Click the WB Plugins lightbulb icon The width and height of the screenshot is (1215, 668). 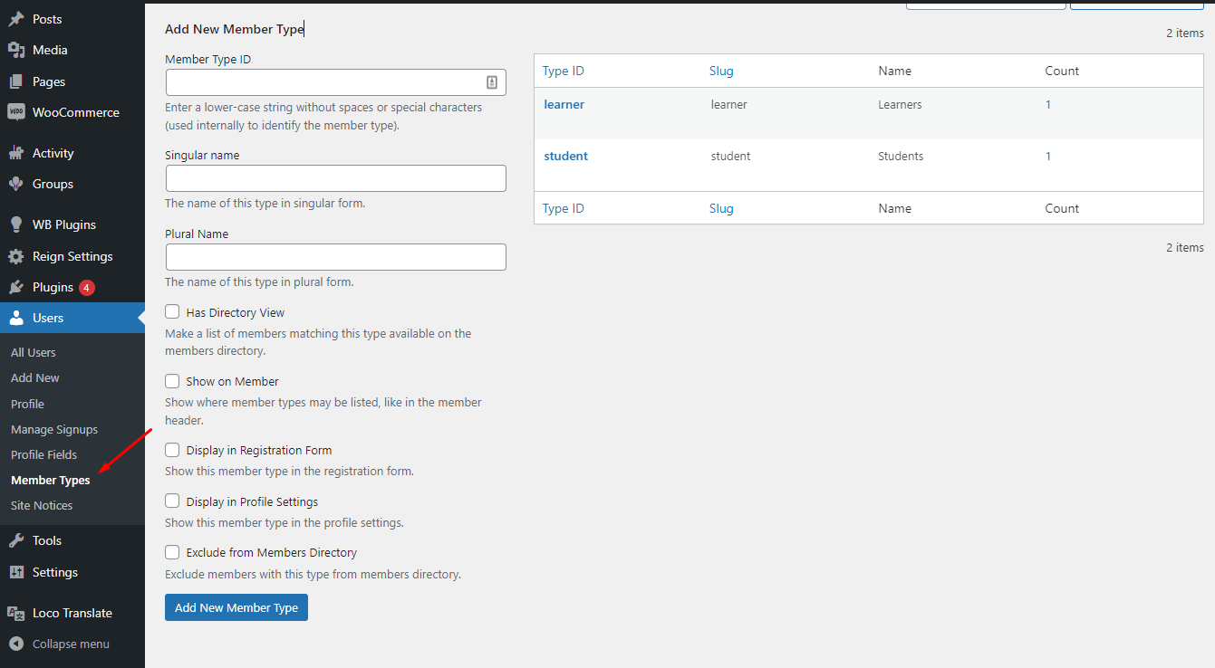point(16,224)
